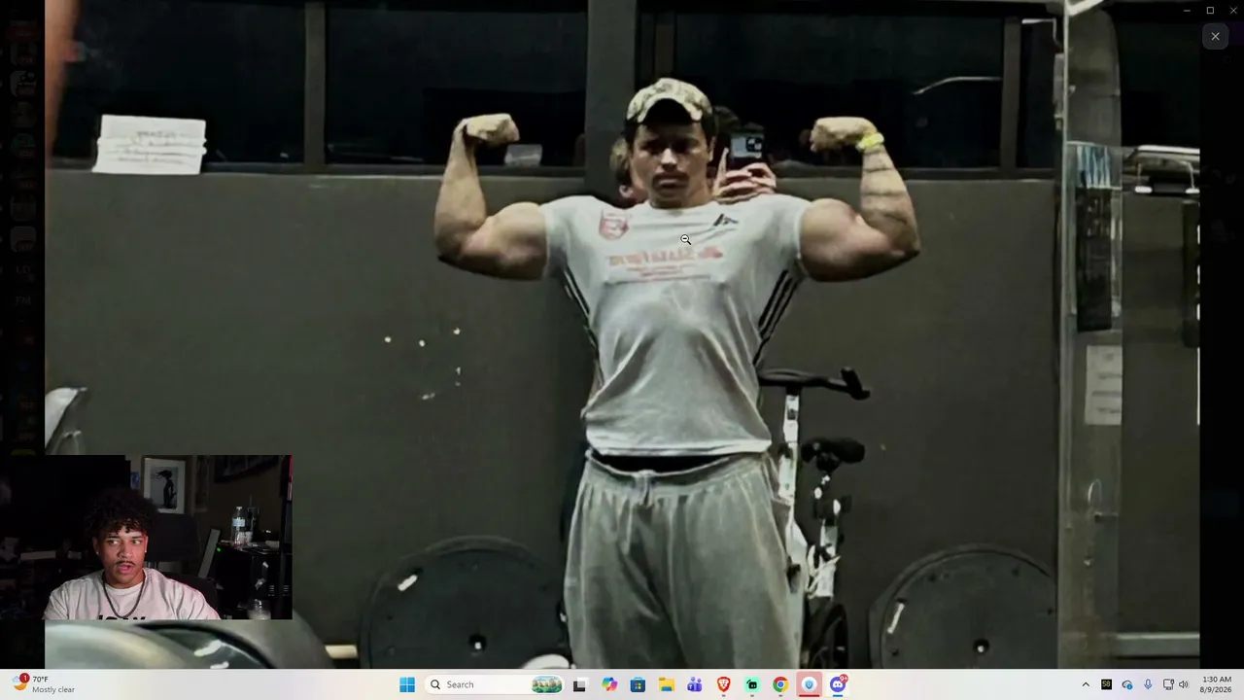Show hidden system tray icons

[x=1086, y=684]
